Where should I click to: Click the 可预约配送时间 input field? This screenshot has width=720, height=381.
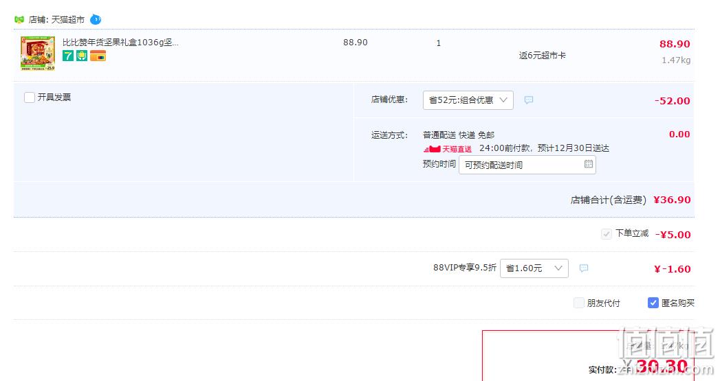pos(527,165)
